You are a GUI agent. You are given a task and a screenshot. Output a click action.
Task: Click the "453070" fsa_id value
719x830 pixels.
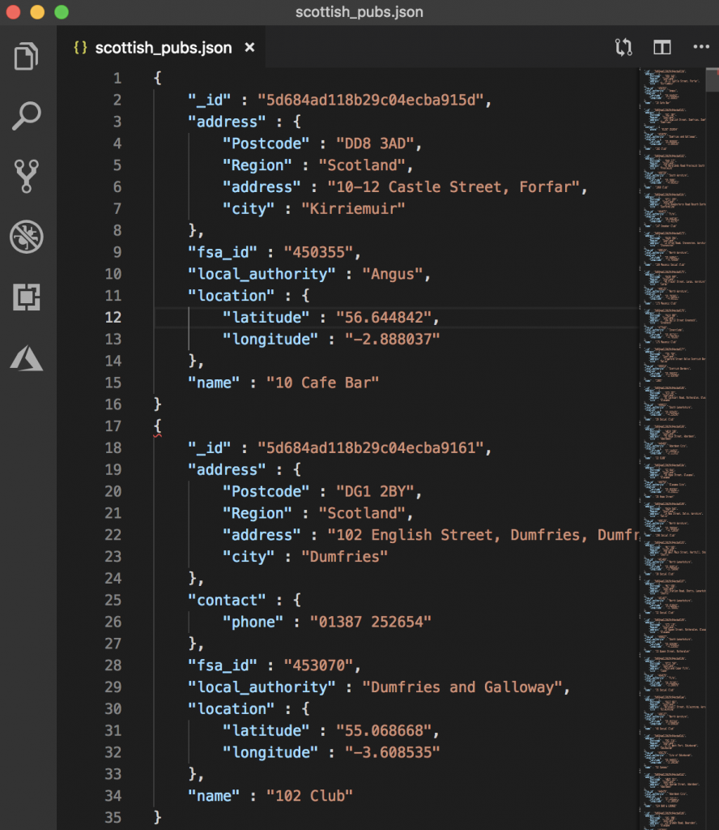(318, 665)
